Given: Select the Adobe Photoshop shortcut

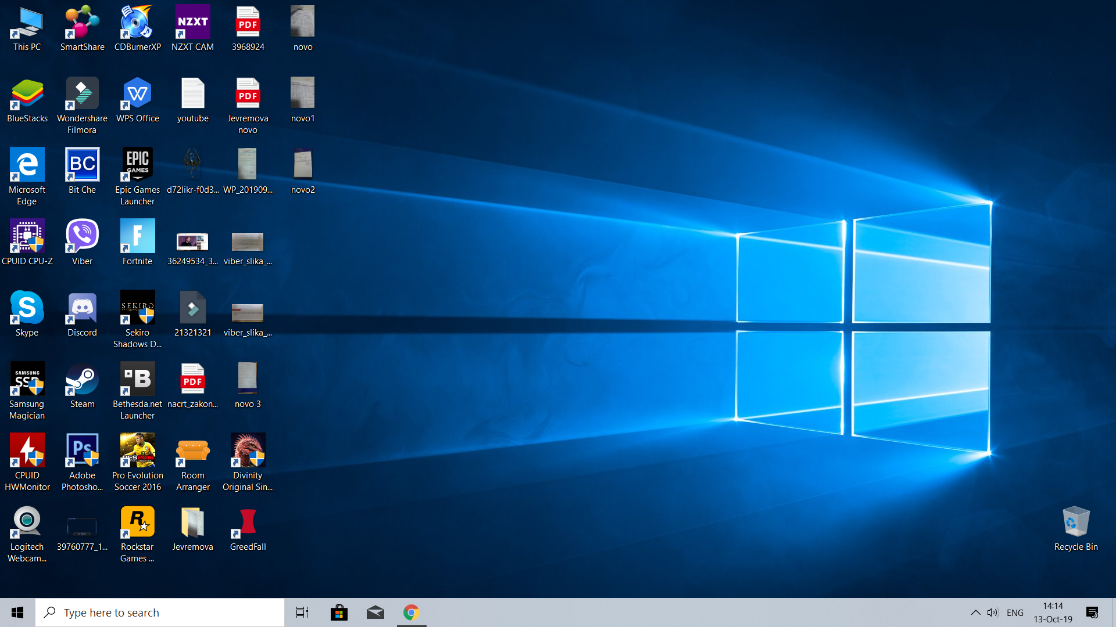Looking at the screenshot, I should click(82, 463).
